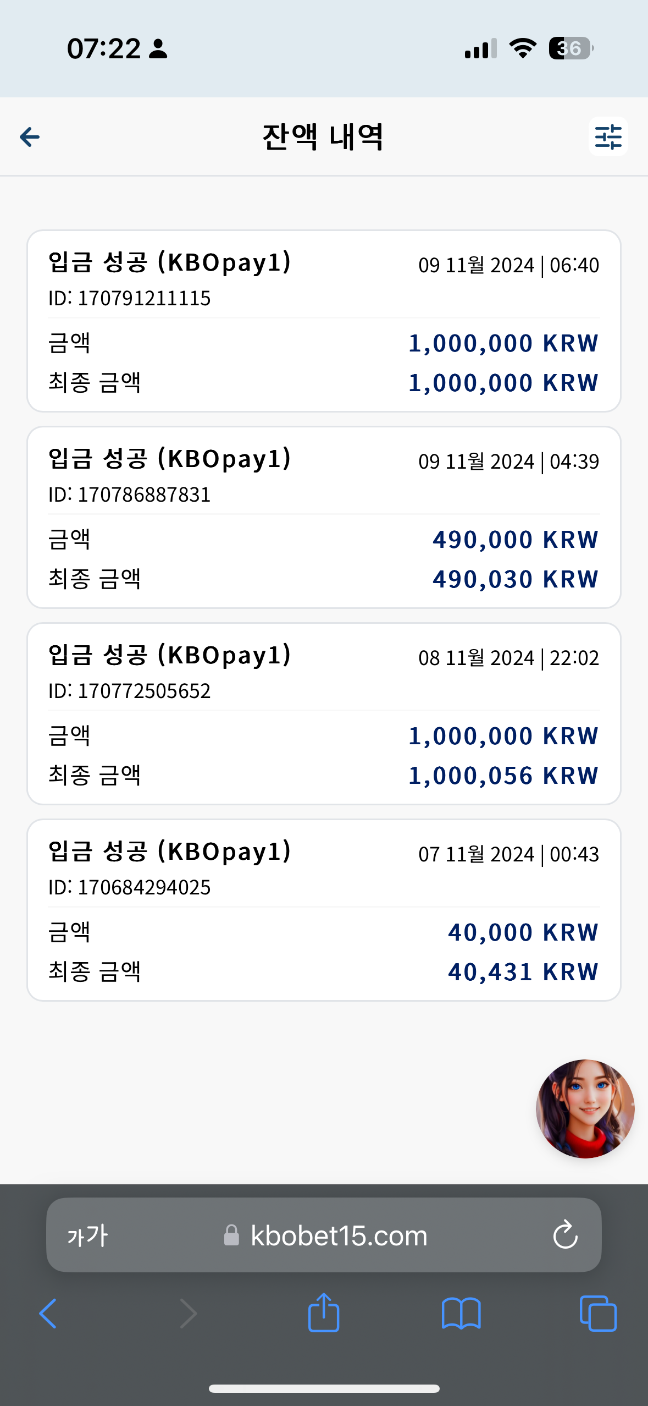Open the deposit record ID 170786887831
Image resolution: width=648 pixels, height=1406 pixels.
[x=324, y=517]
